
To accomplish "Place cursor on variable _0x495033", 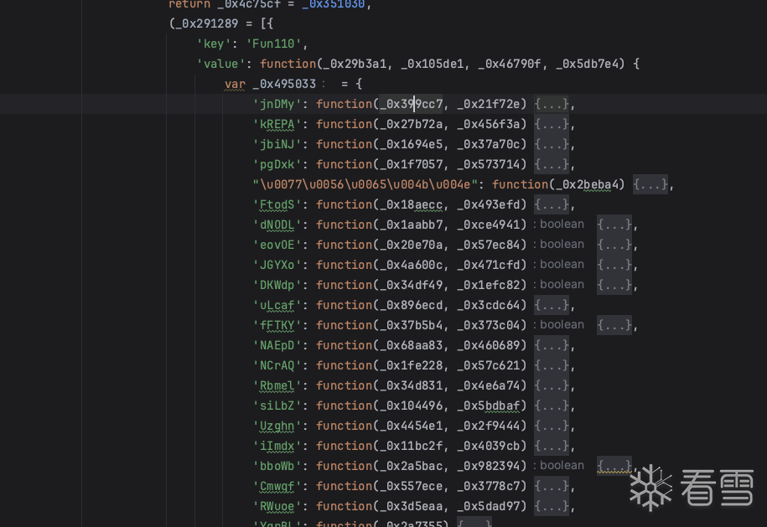I will tap(283, 84).
